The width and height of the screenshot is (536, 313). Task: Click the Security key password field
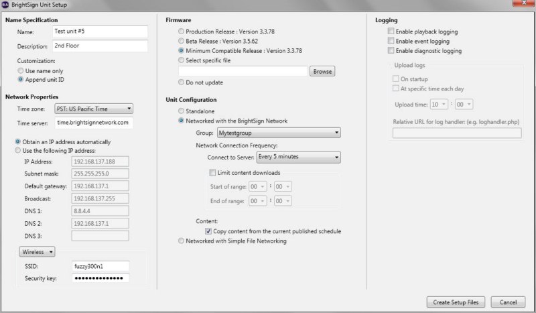(100, 278)
